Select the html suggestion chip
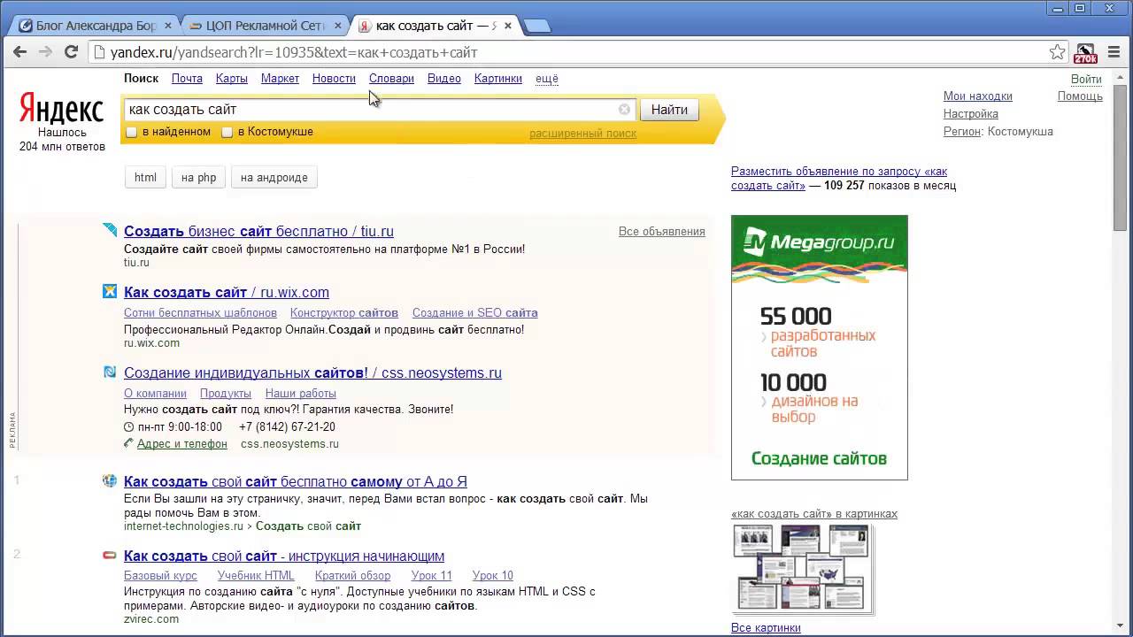 (x=145, y=178)
